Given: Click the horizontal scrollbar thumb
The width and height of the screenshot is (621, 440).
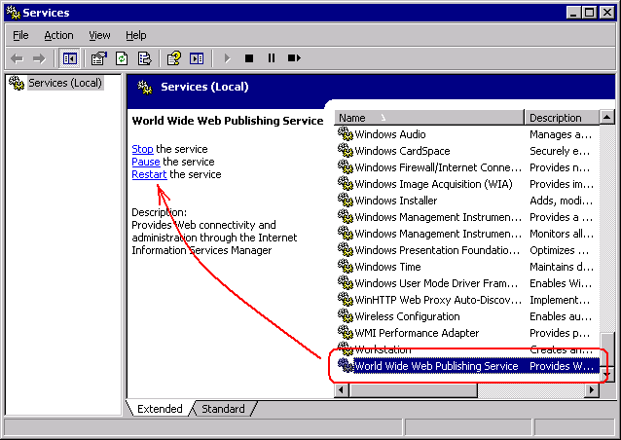Looking at the screenshot, I should point(413,390).
